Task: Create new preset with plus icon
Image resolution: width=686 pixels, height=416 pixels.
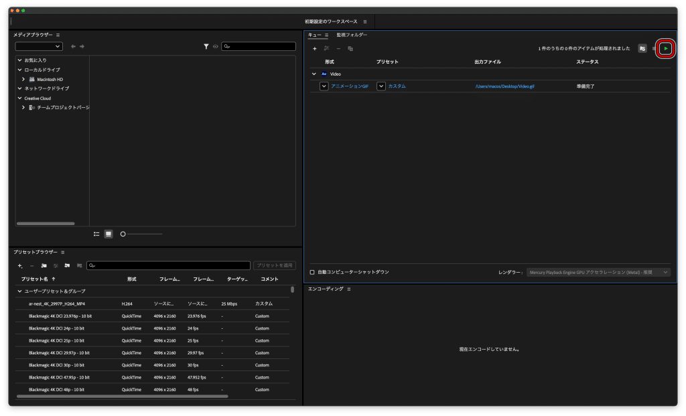Action: [20, 265]
